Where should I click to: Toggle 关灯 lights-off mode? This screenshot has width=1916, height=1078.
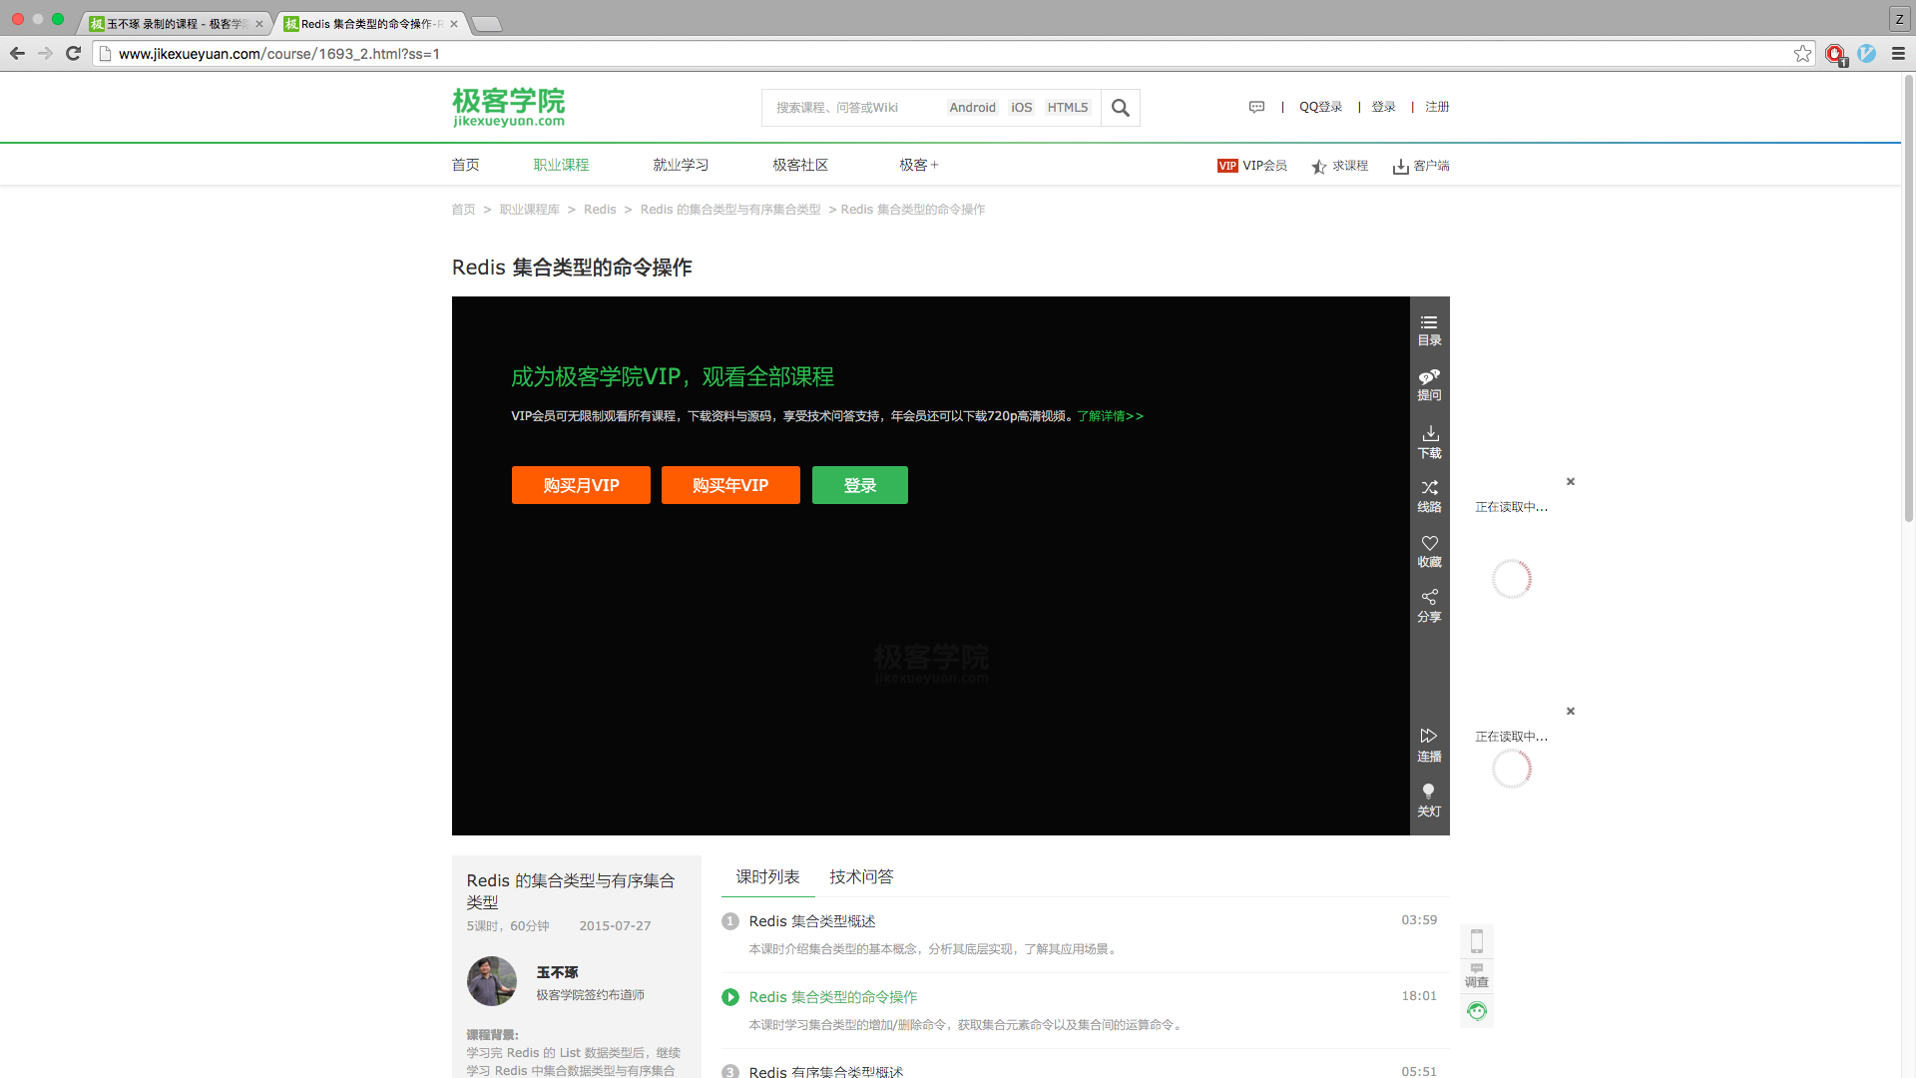point(1429,800)
